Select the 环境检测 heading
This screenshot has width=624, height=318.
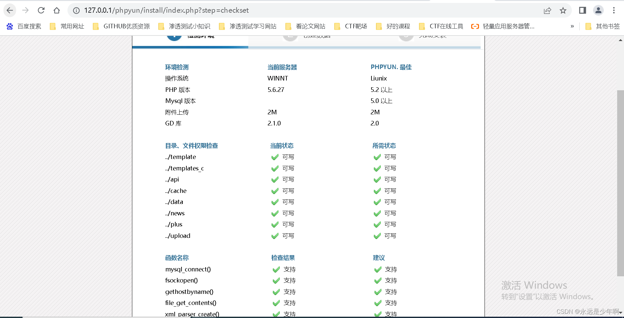pos(177,67)
